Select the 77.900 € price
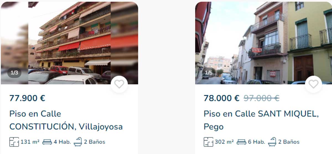Viewport: 332px width, 154px height. click(x=27, y=98)
